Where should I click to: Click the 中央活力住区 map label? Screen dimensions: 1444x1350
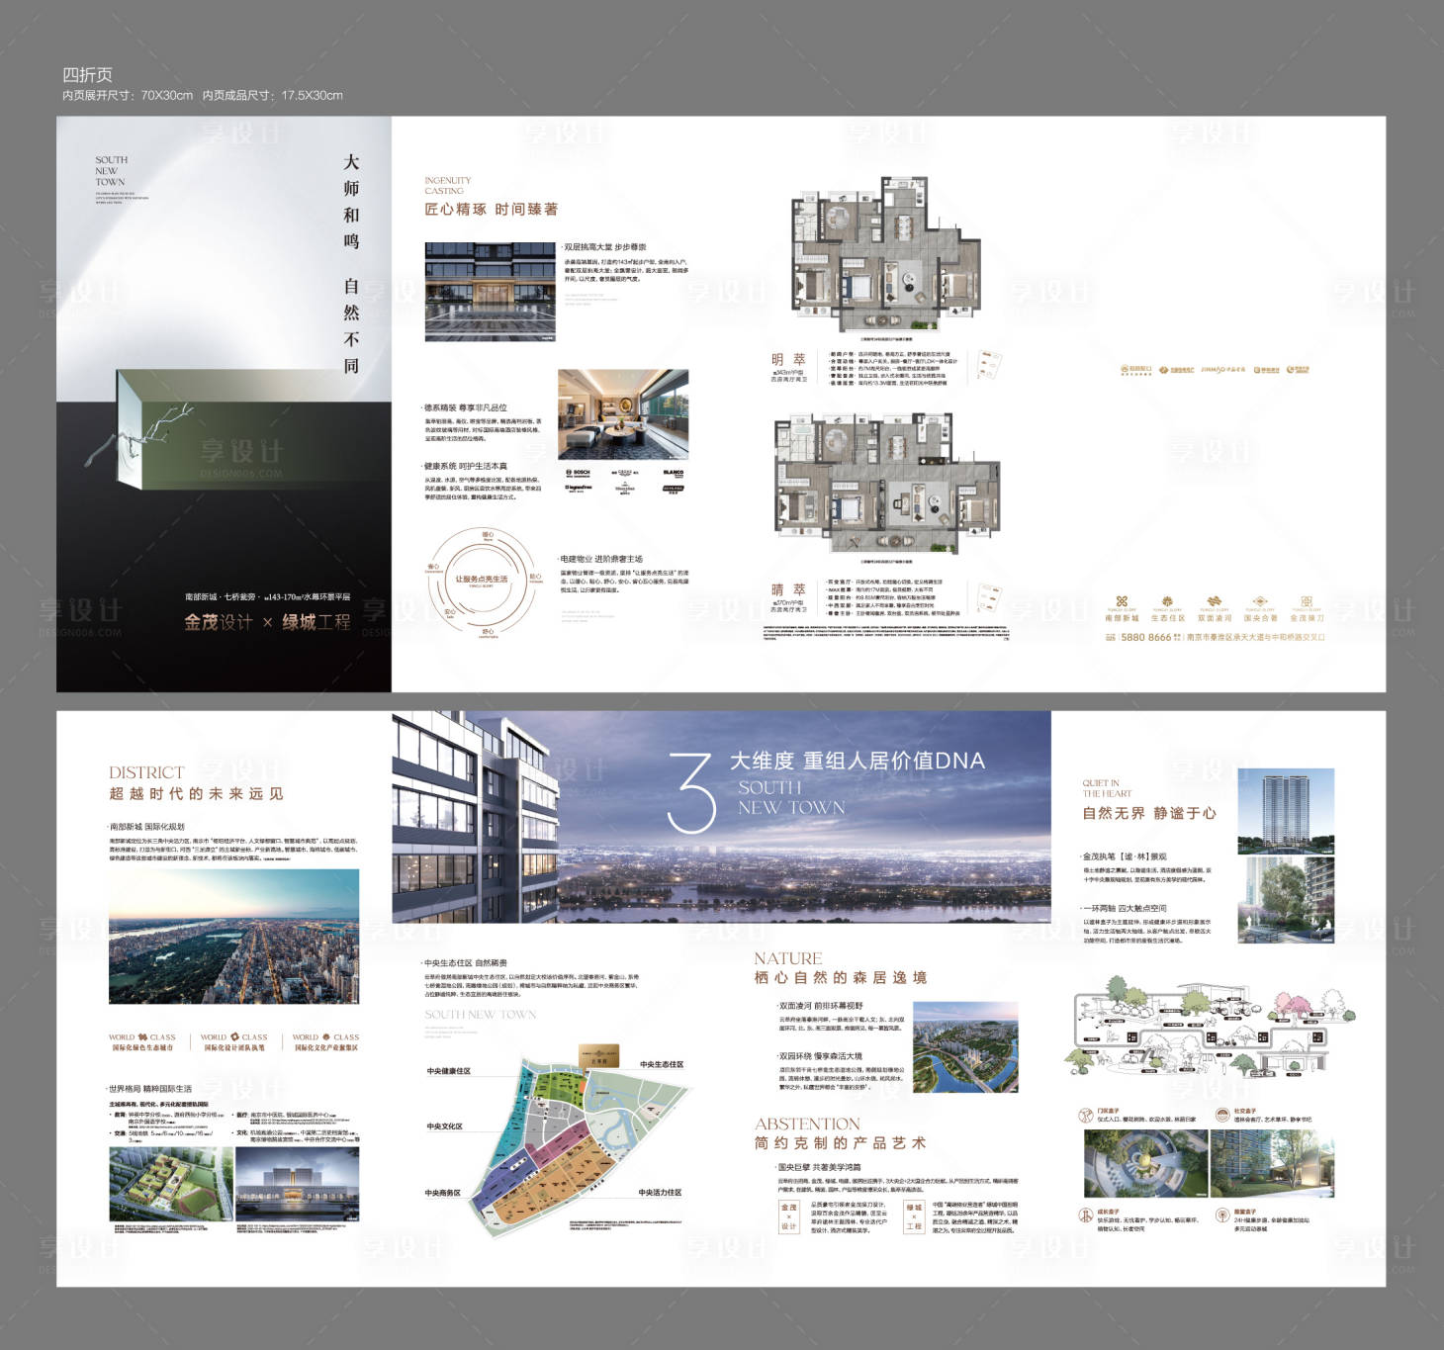(x=660, y=1193)
